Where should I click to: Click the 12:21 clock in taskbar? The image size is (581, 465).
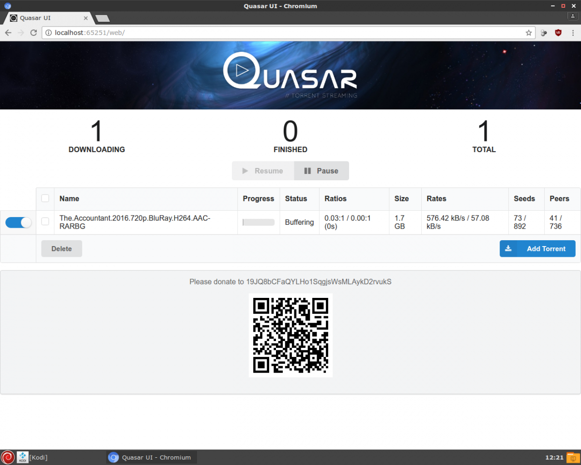tap(554, 457)
